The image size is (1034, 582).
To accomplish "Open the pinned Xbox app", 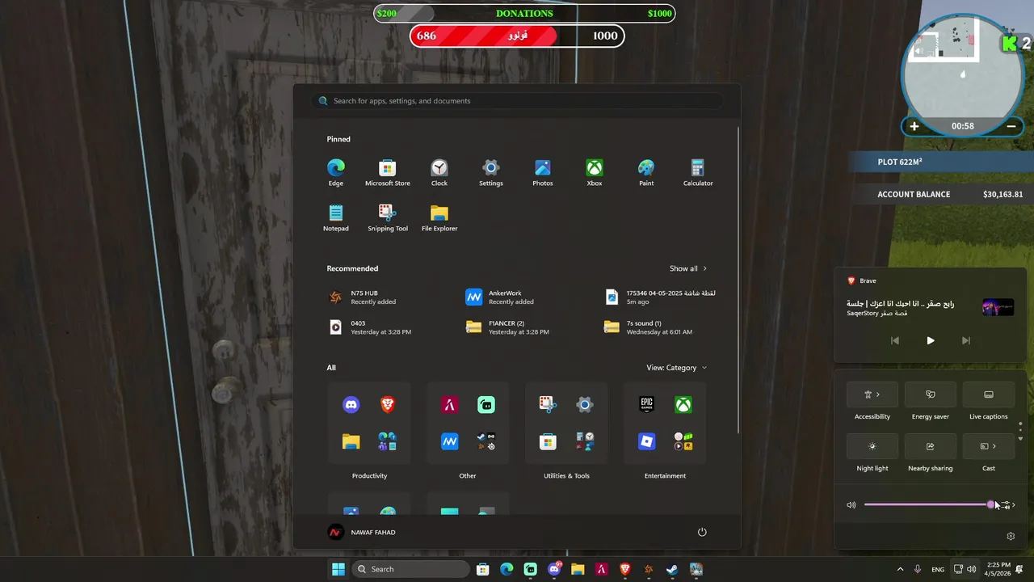I will pyautogui.click(x=595, y=172).
